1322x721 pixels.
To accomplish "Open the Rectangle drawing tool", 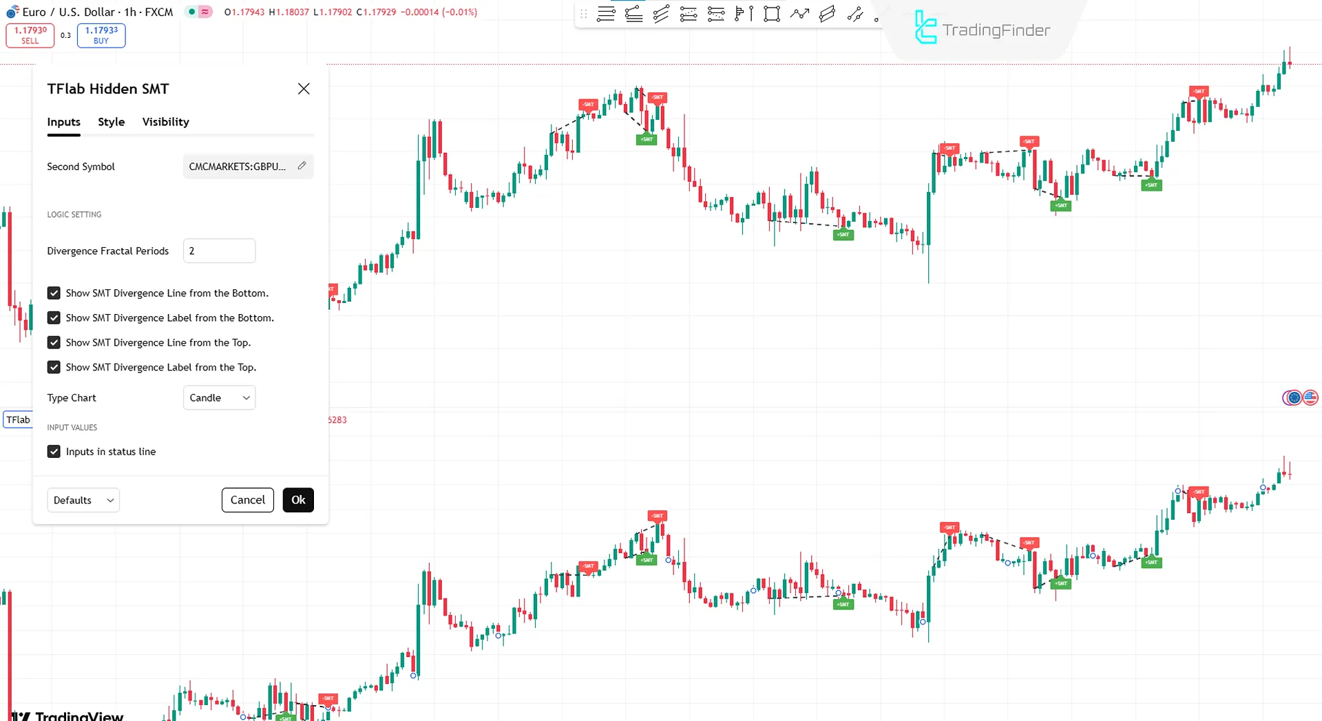I will pos(771,14).
